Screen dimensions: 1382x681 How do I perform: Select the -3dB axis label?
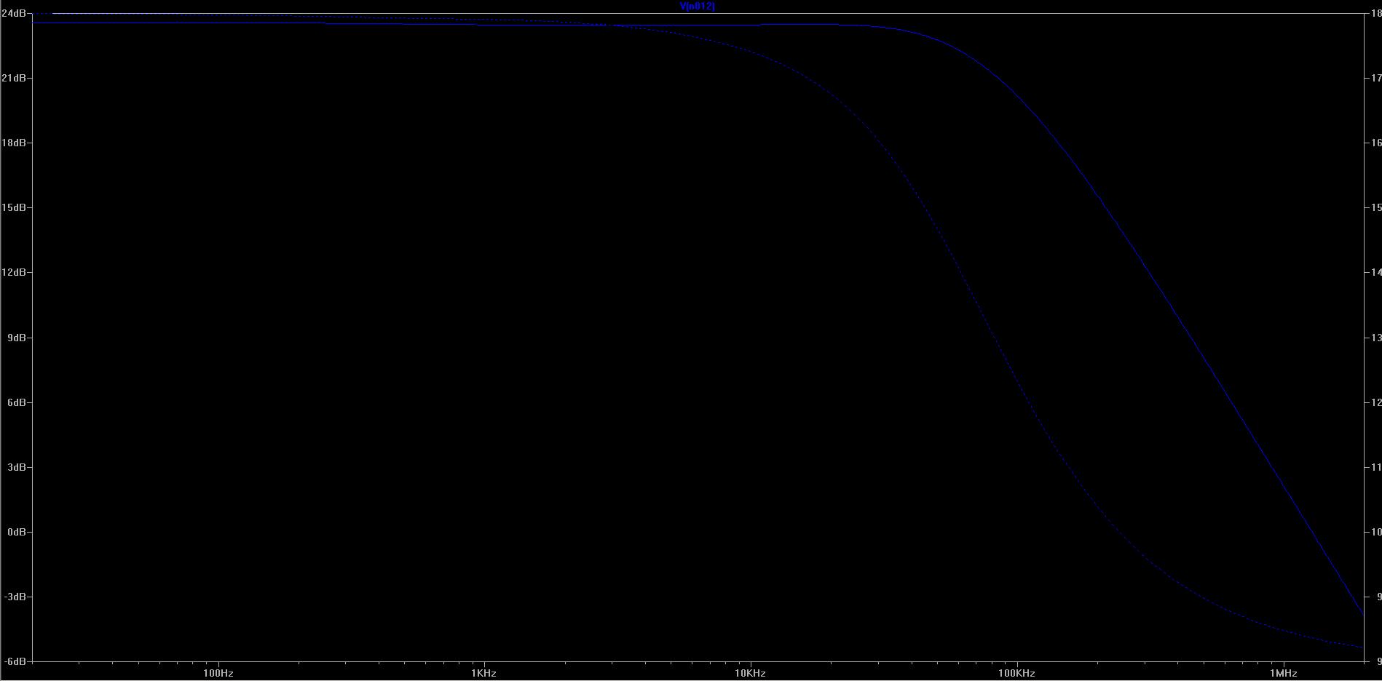coord(15,597)
